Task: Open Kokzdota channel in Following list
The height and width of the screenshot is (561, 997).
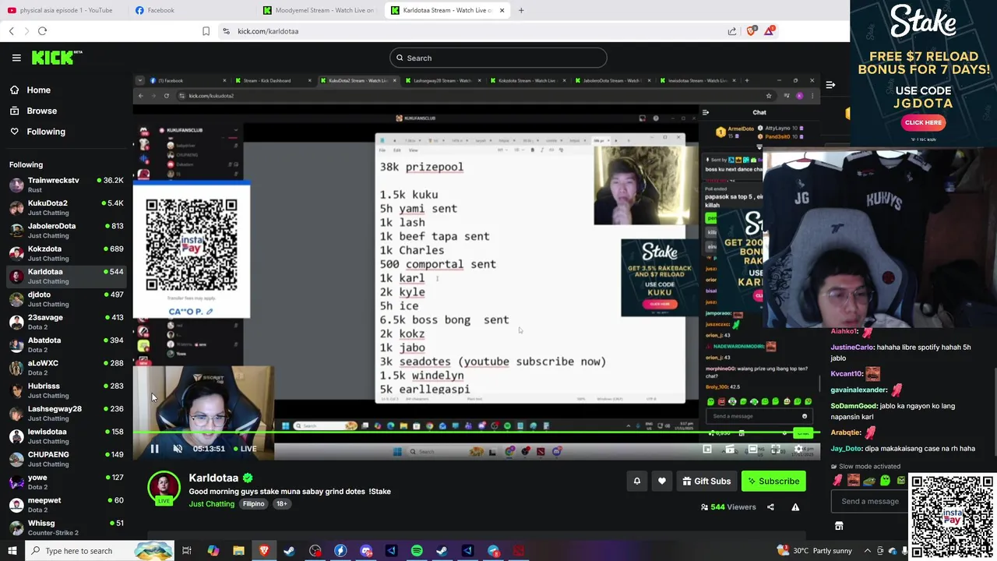Action: (x=65, y=253)
